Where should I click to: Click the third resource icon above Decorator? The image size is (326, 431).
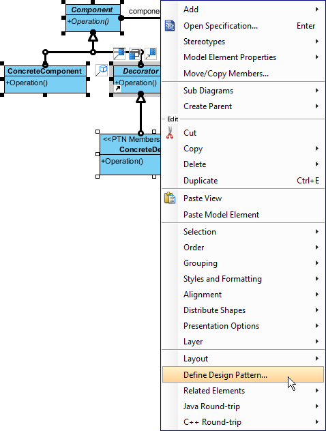point(150,54)
